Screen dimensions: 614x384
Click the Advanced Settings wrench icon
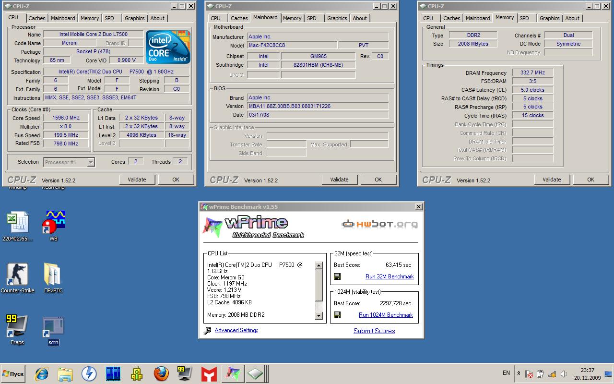click(x=208, y=331)
